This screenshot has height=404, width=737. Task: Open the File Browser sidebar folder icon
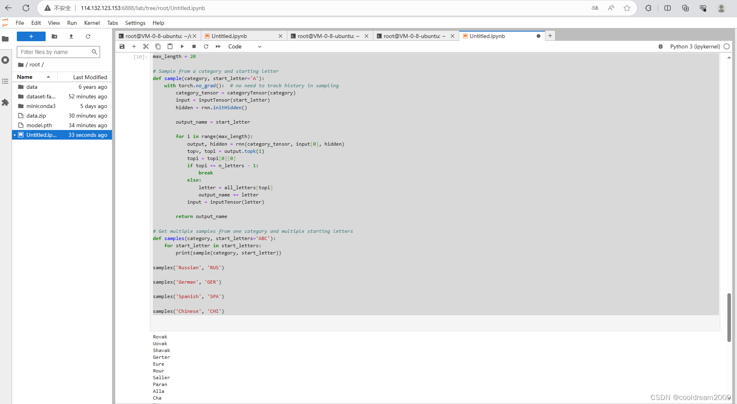tap(5, 39)
